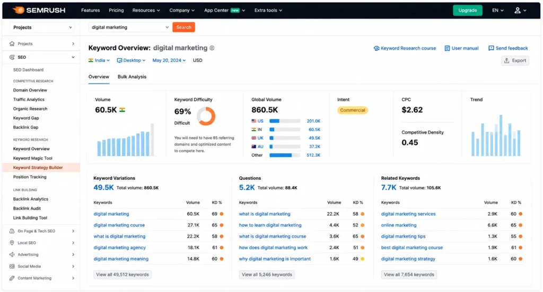Open the May 20, 2024 date picker
The width and height of the screenshot is (543, 292).
point(169,60)
